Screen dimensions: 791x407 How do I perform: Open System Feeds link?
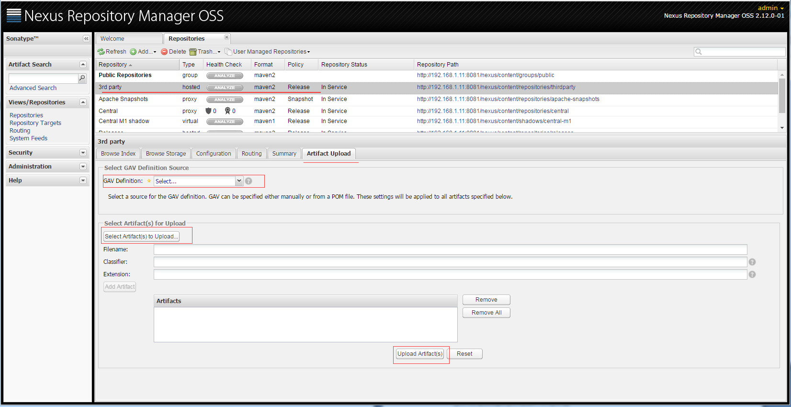coord(28,138)
